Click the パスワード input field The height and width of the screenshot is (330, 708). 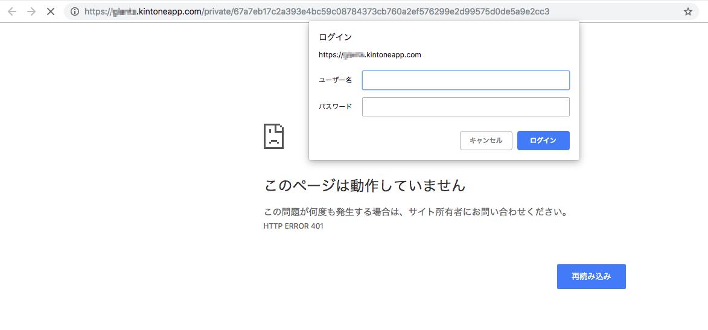point(465,107)
